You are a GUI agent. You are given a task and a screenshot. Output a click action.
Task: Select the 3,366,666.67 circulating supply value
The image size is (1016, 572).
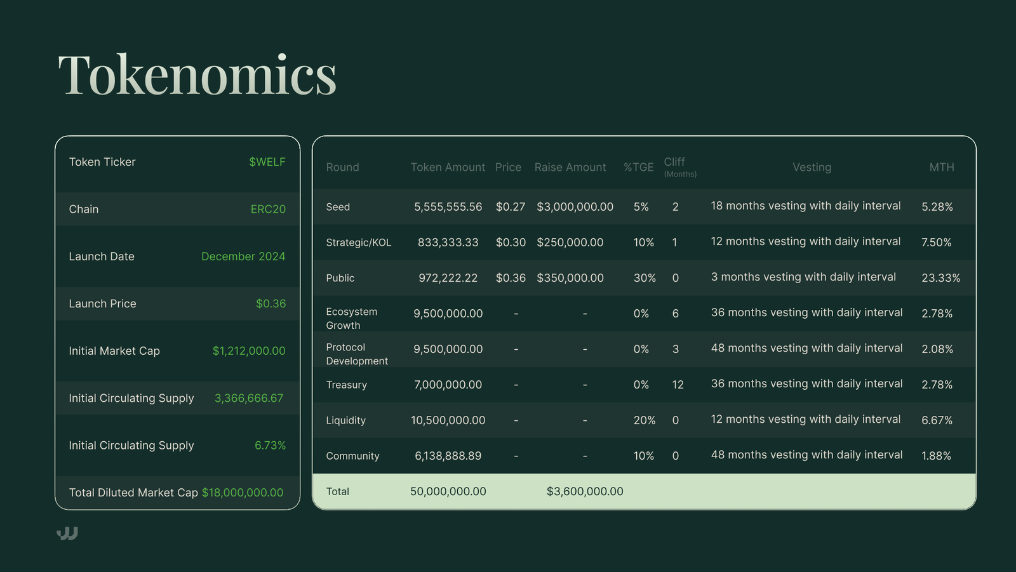(x=249, y=398)
